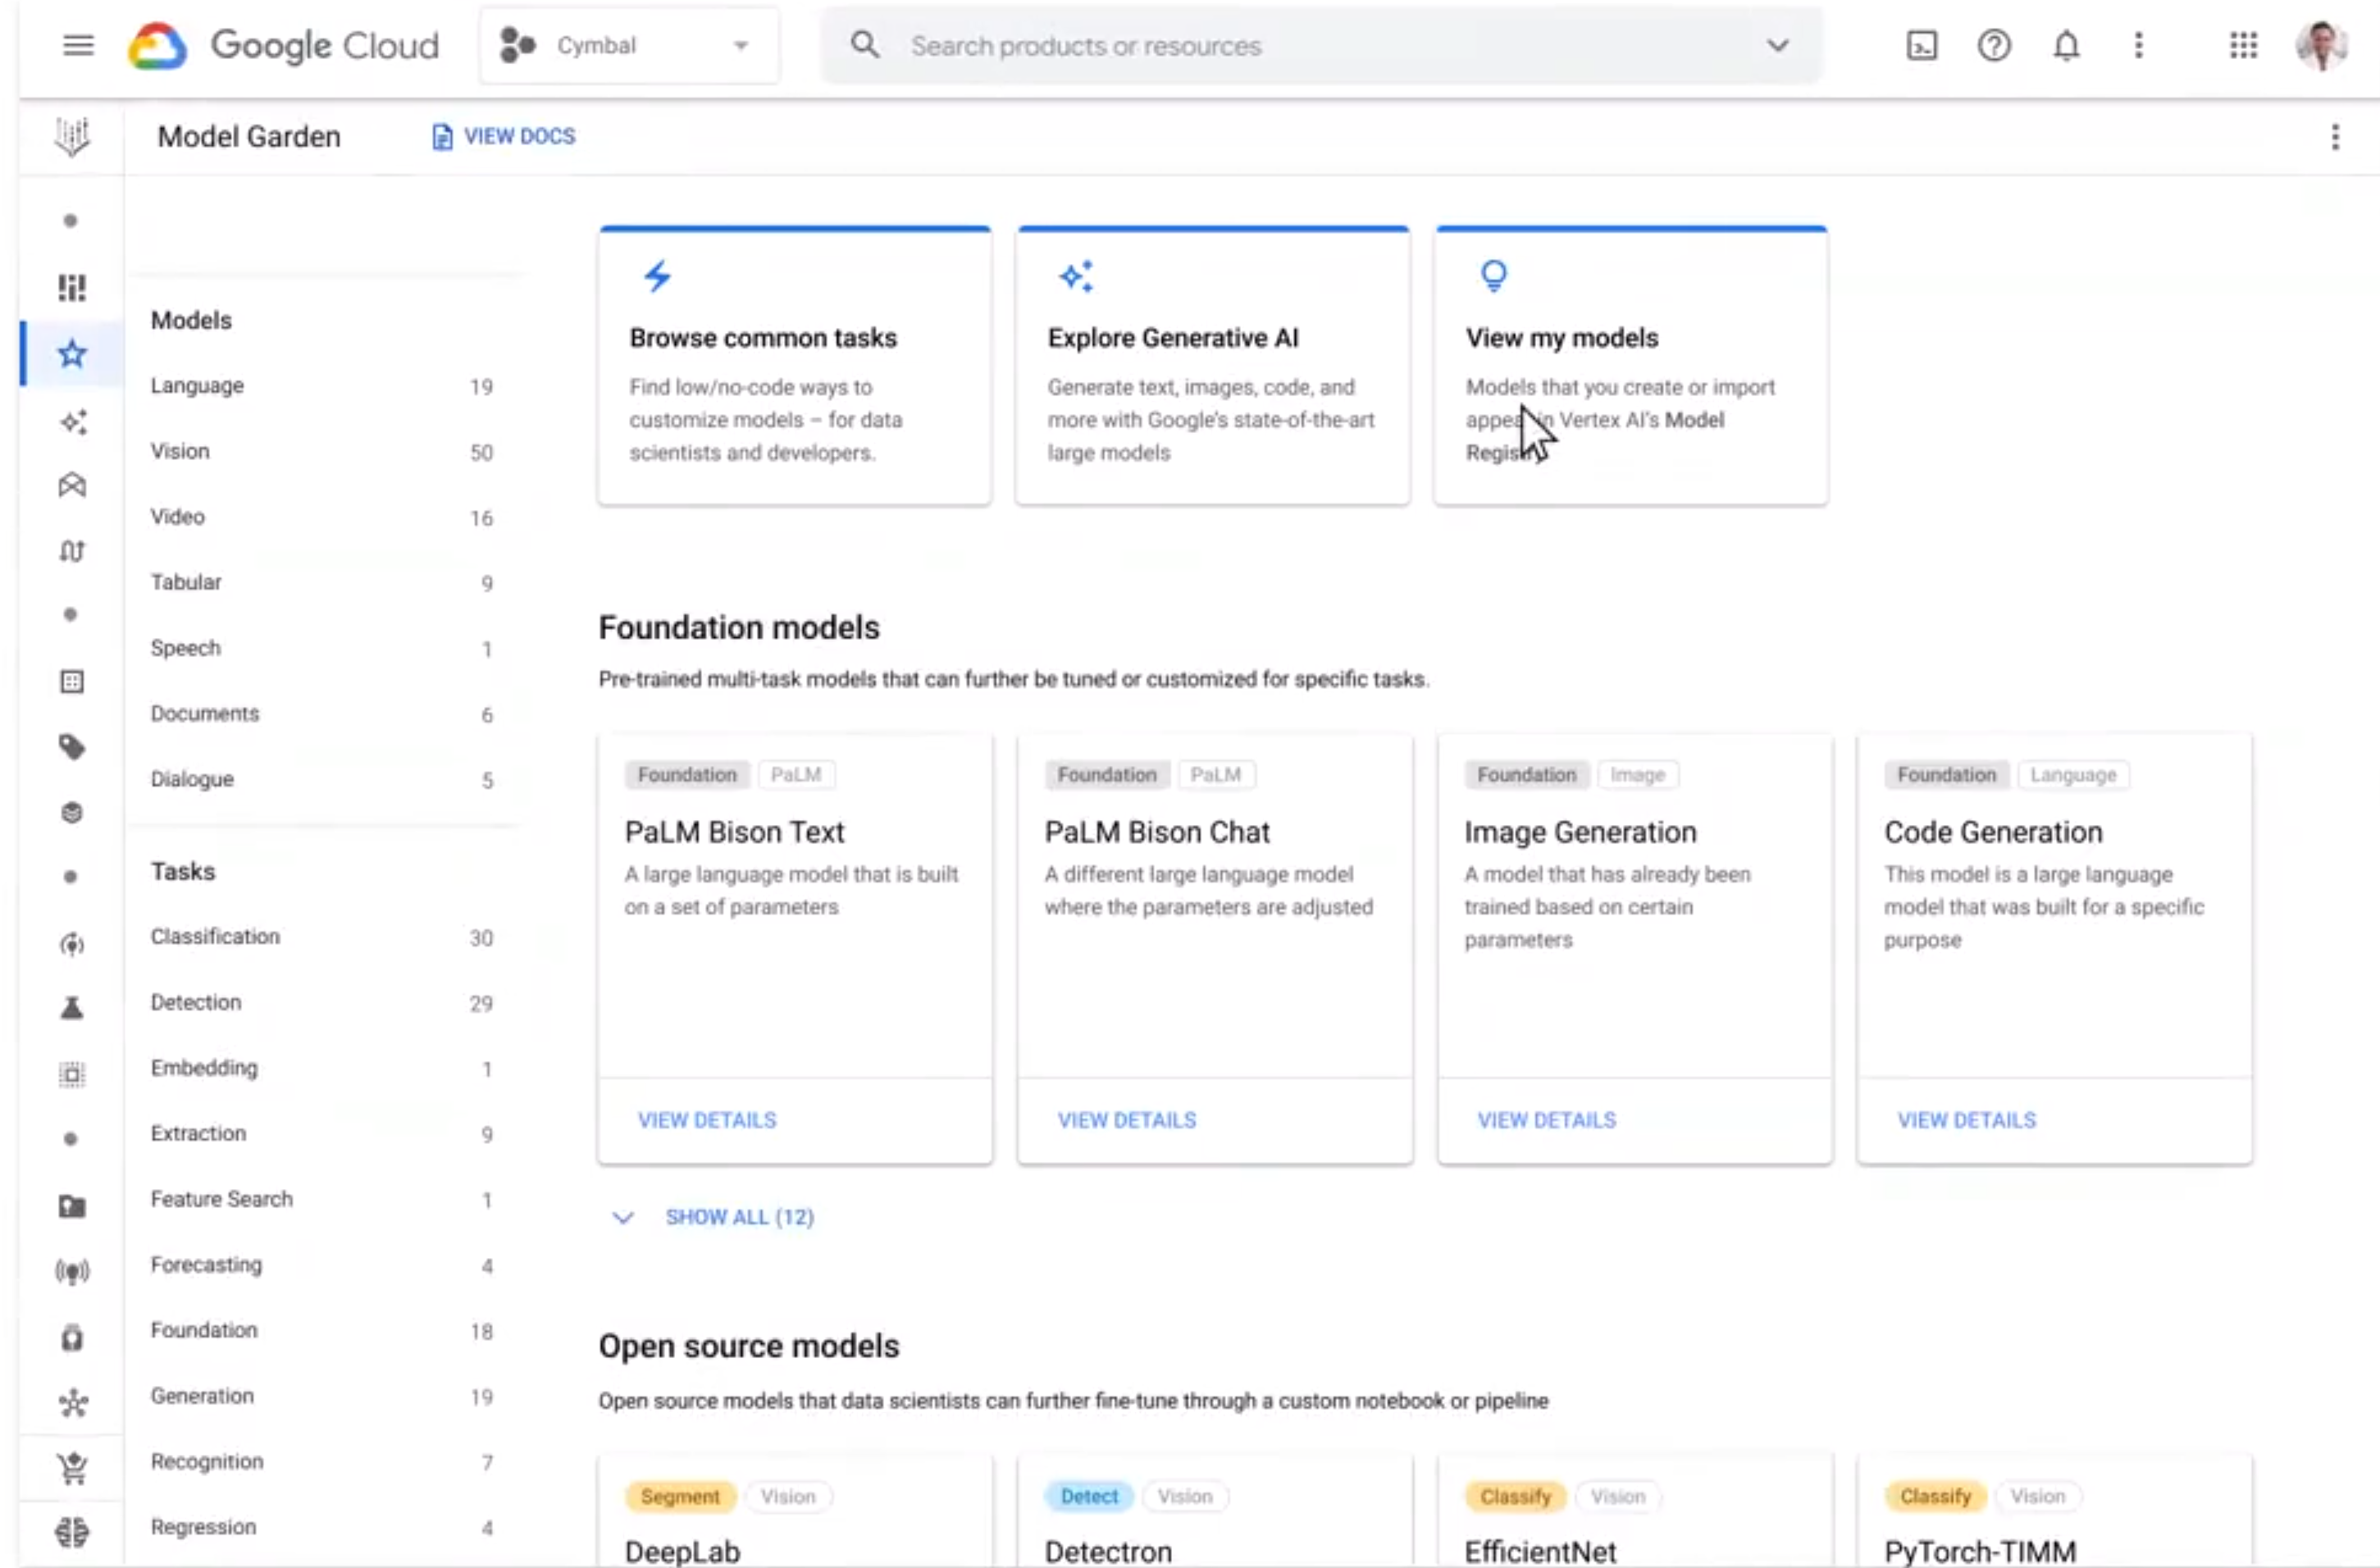Click the broadcast endpoints icon in sidebar
The image size is (2380, 1568).
(x=72, y=1271)
